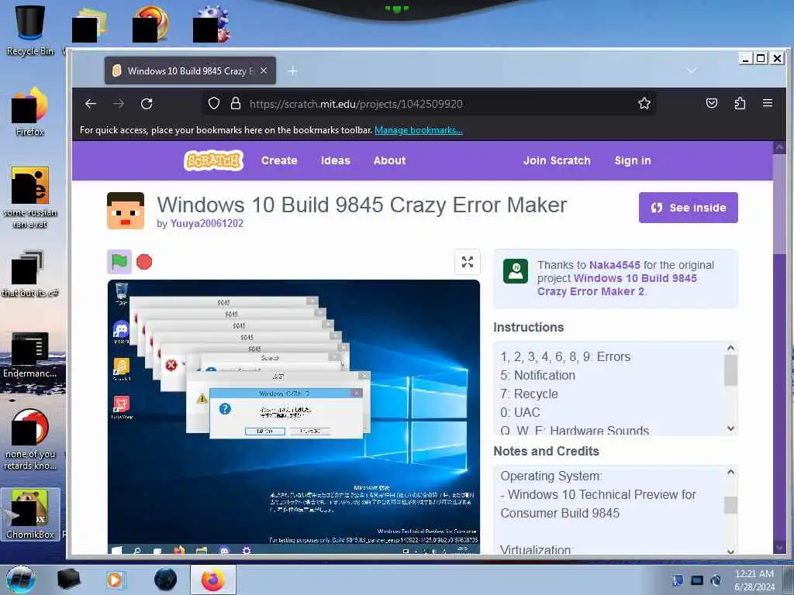Close the Windows 10 Build 9845 tab

264,71
